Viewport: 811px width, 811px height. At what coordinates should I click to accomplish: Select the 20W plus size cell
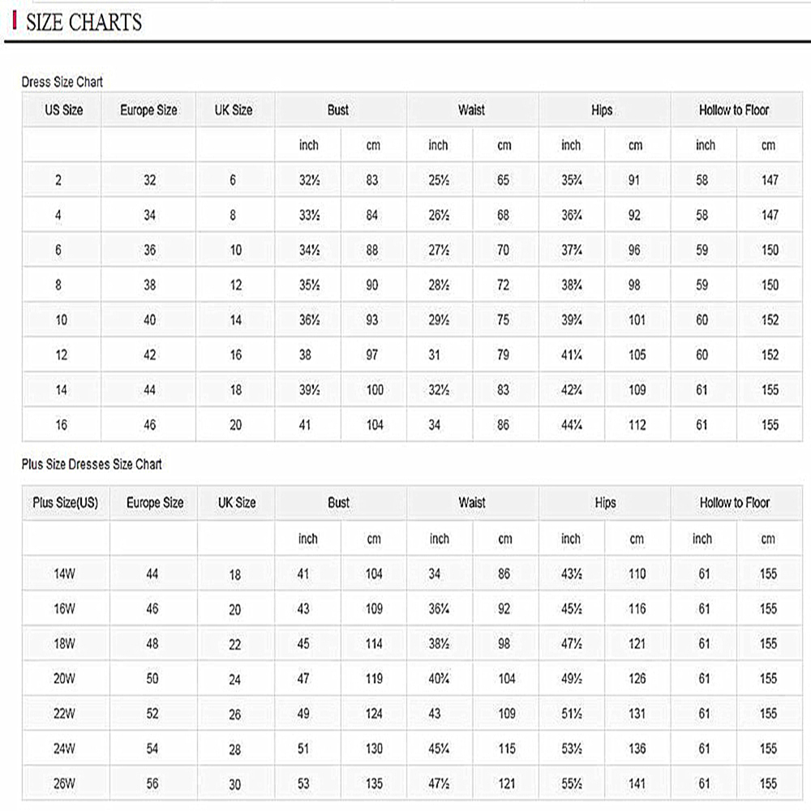[x=64, y=680]
